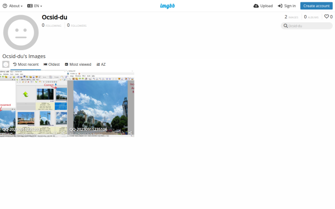Image resolution: width=335 pixels, height=209 pixels.
Task: Click the QQ-20230911235106 title text
Action: tap(88, 129)
